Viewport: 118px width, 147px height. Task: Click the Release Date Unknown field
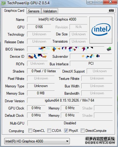pos(39,41)
